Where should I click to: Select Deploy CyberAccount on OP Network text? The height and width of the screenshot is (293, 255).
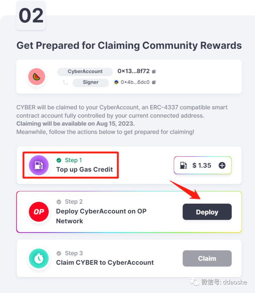101,216
